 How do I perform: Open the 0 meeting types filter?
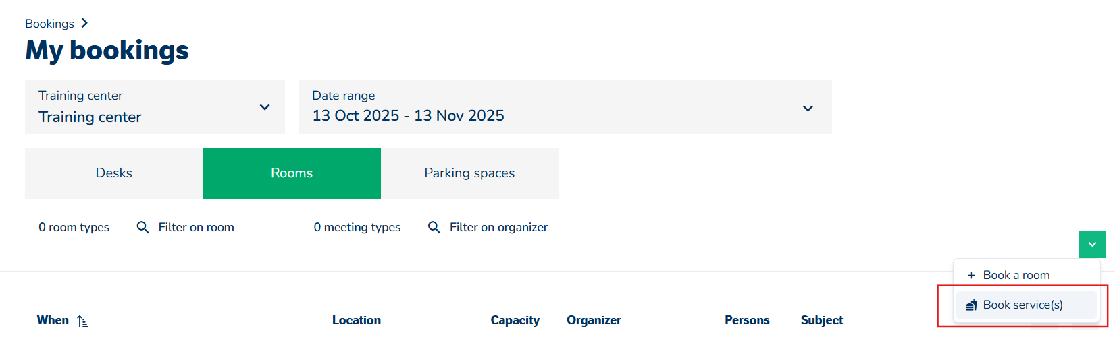pos(357,228)
